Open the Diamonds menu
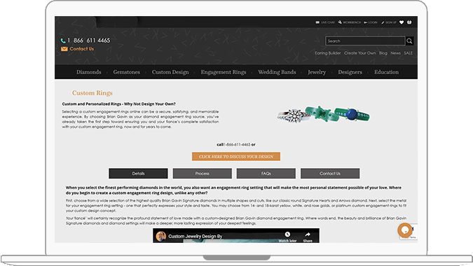This screenshot has height=266, width=473. (x=89, y=72)
